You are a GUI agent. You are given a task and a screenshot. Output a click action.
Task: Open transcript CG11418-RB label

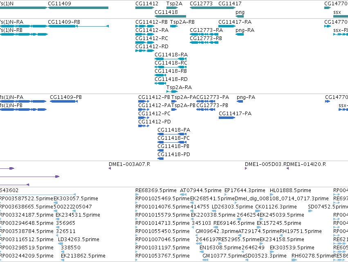[171, 71]
